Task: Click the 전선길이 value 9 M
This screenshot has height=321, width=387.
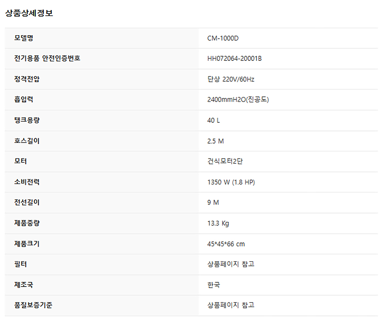Action: click(x=213, y=203)
